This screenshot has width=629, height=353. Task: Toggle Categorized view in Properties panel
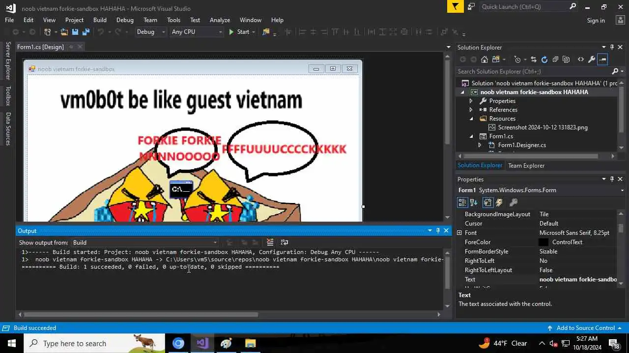[x=462, y=202]
